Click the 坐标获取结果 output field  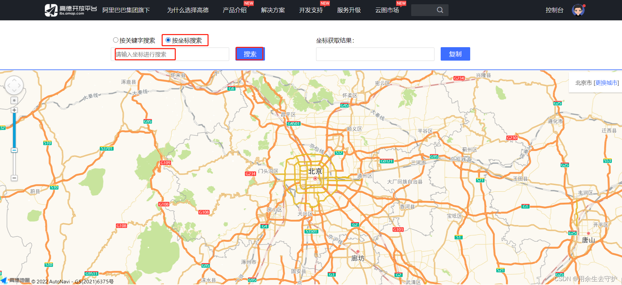[x=375, y=54]
